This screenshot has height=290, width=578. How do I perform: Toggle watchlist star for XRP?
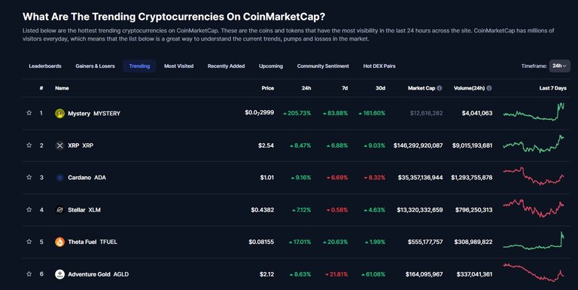(29, 145)
